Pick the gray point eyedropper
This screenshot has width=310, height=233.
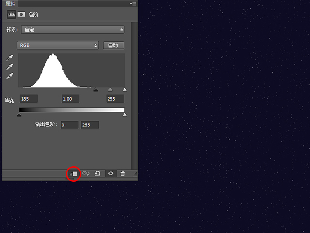click(x=10, y=67)
